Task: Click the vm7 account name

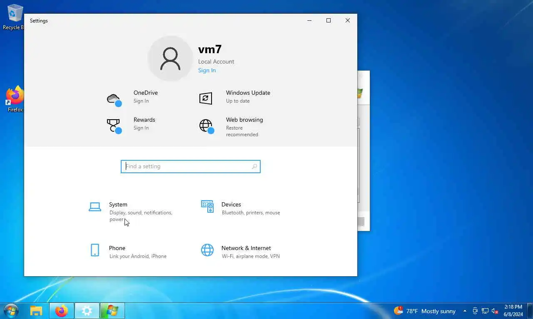Action: point(210,49)
